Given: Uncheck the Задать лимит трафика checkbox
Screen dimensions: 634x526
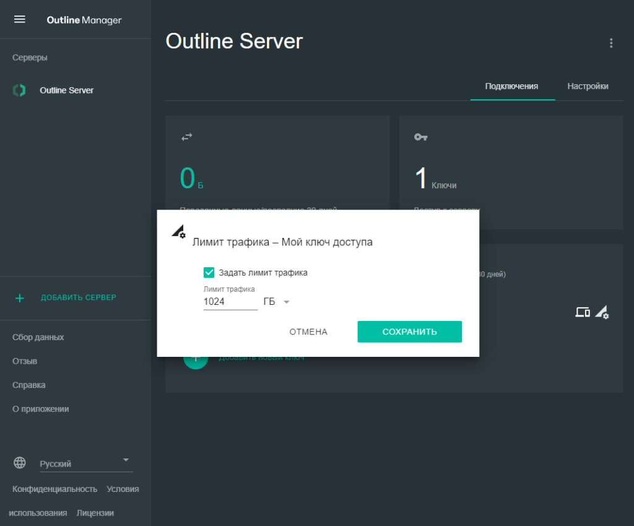Looking at the screenshot, I should pyautogui.click(x=209, y=273).
